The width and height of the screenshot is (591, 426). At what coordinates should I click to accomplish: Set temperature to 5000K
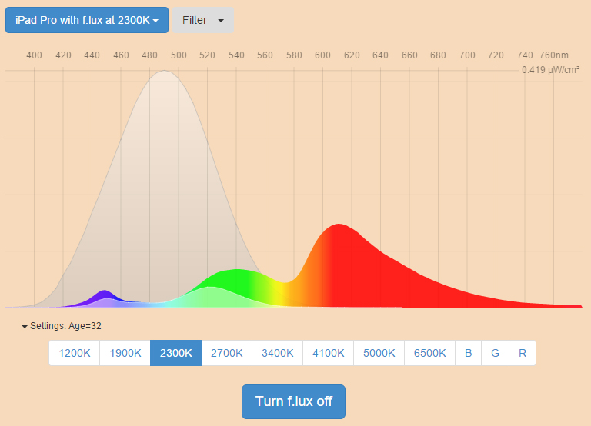coord(379,353)
